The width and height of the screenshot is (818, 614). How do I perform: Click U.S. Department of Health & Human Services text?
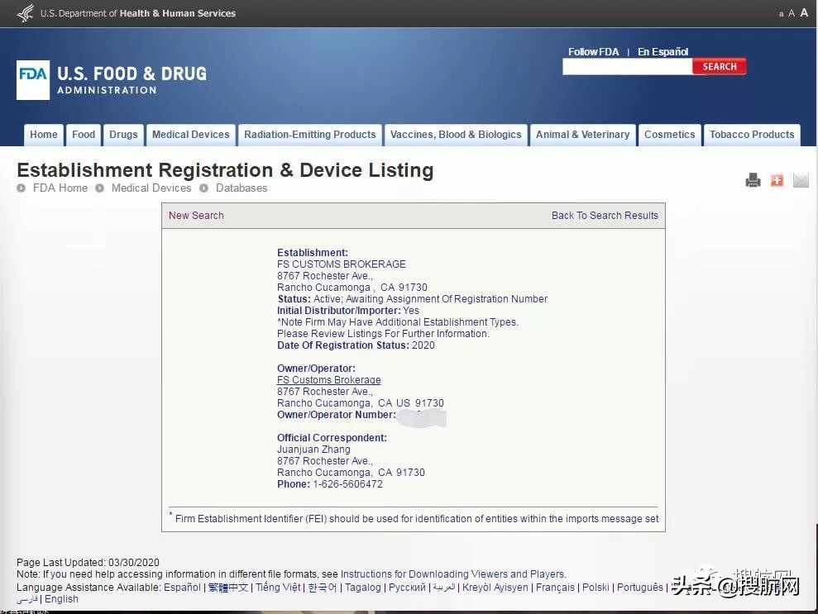click(138, 13)
